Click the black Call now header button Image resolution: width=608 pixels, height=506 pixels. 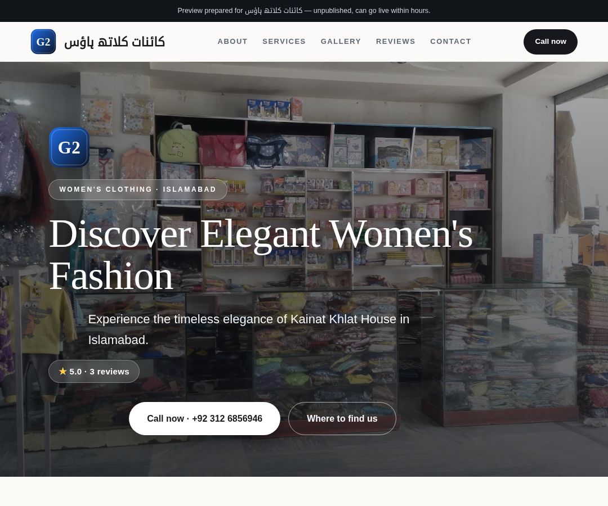coord(550,42)
